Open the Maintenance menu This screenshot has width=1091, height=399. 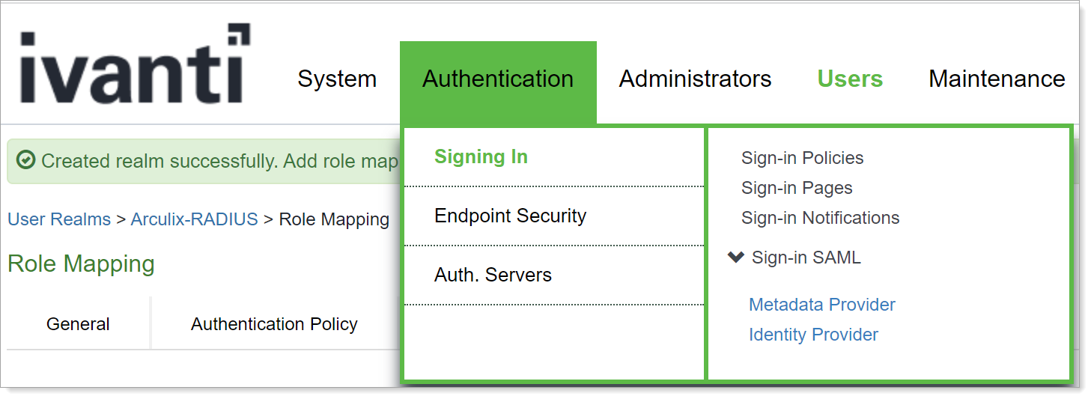pyautogui.click(x=997, y=79)
